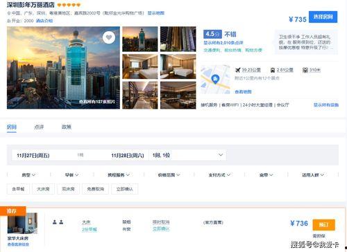Toggle the 含早餐 quick filter
The width and height of the screenshot is (347, 252).
tap(18, 189)
